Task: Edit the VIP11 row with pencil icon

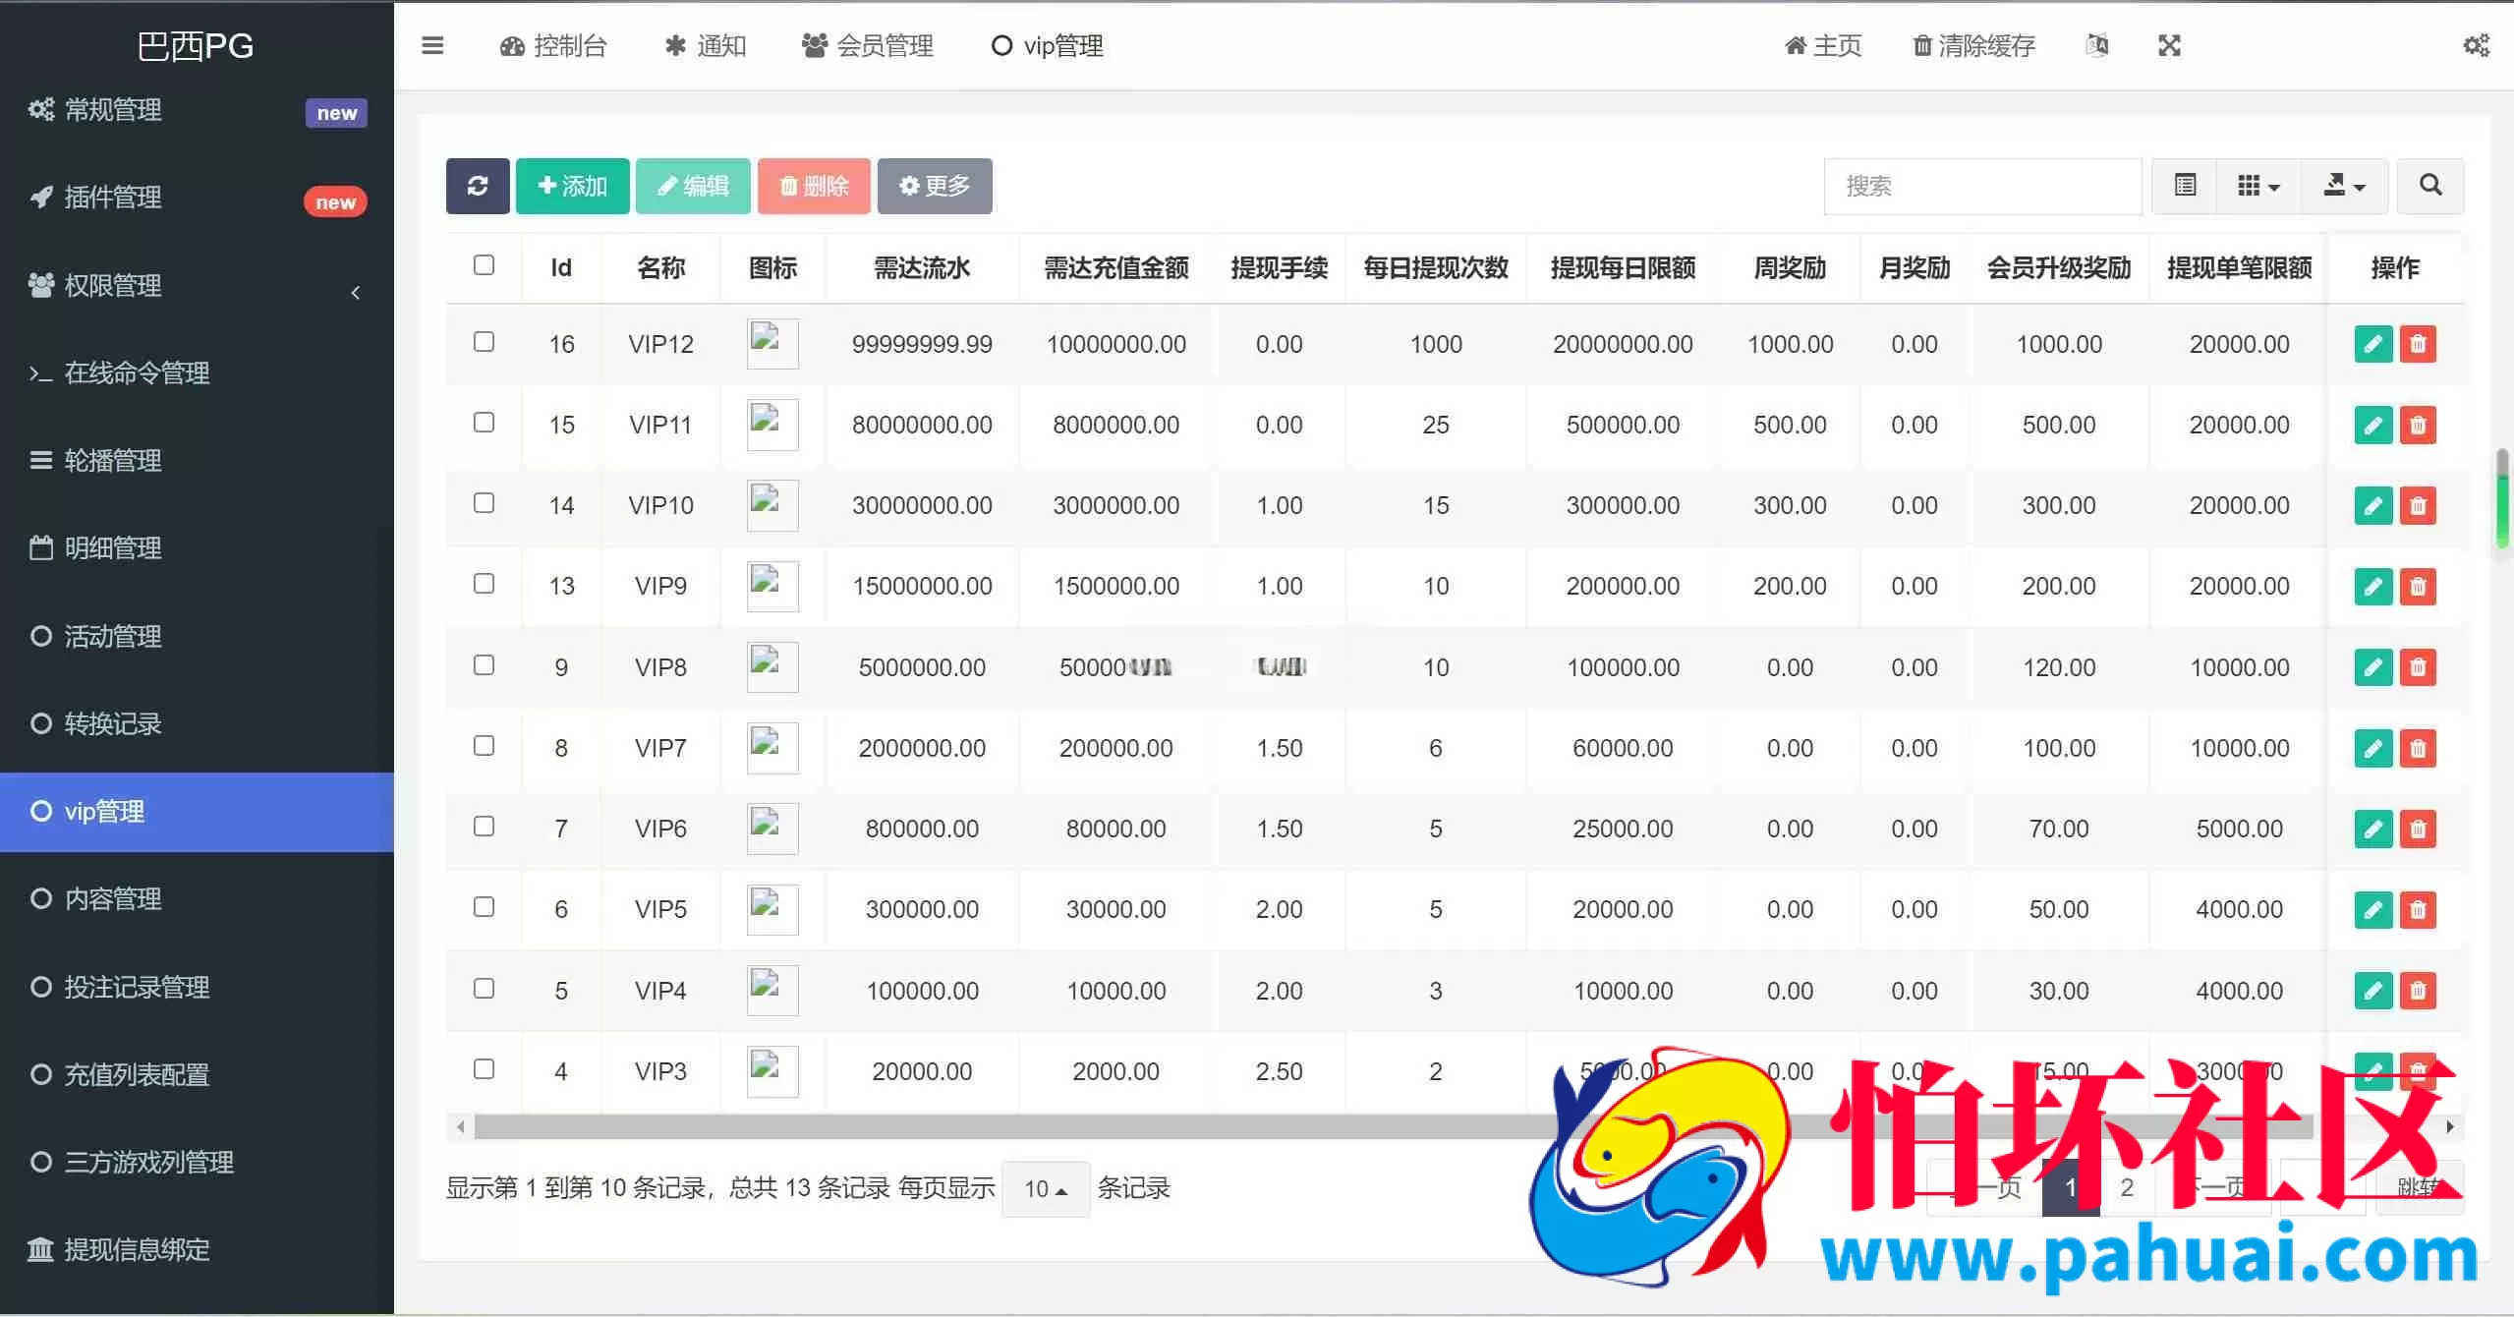Action: coord(2373,425)
